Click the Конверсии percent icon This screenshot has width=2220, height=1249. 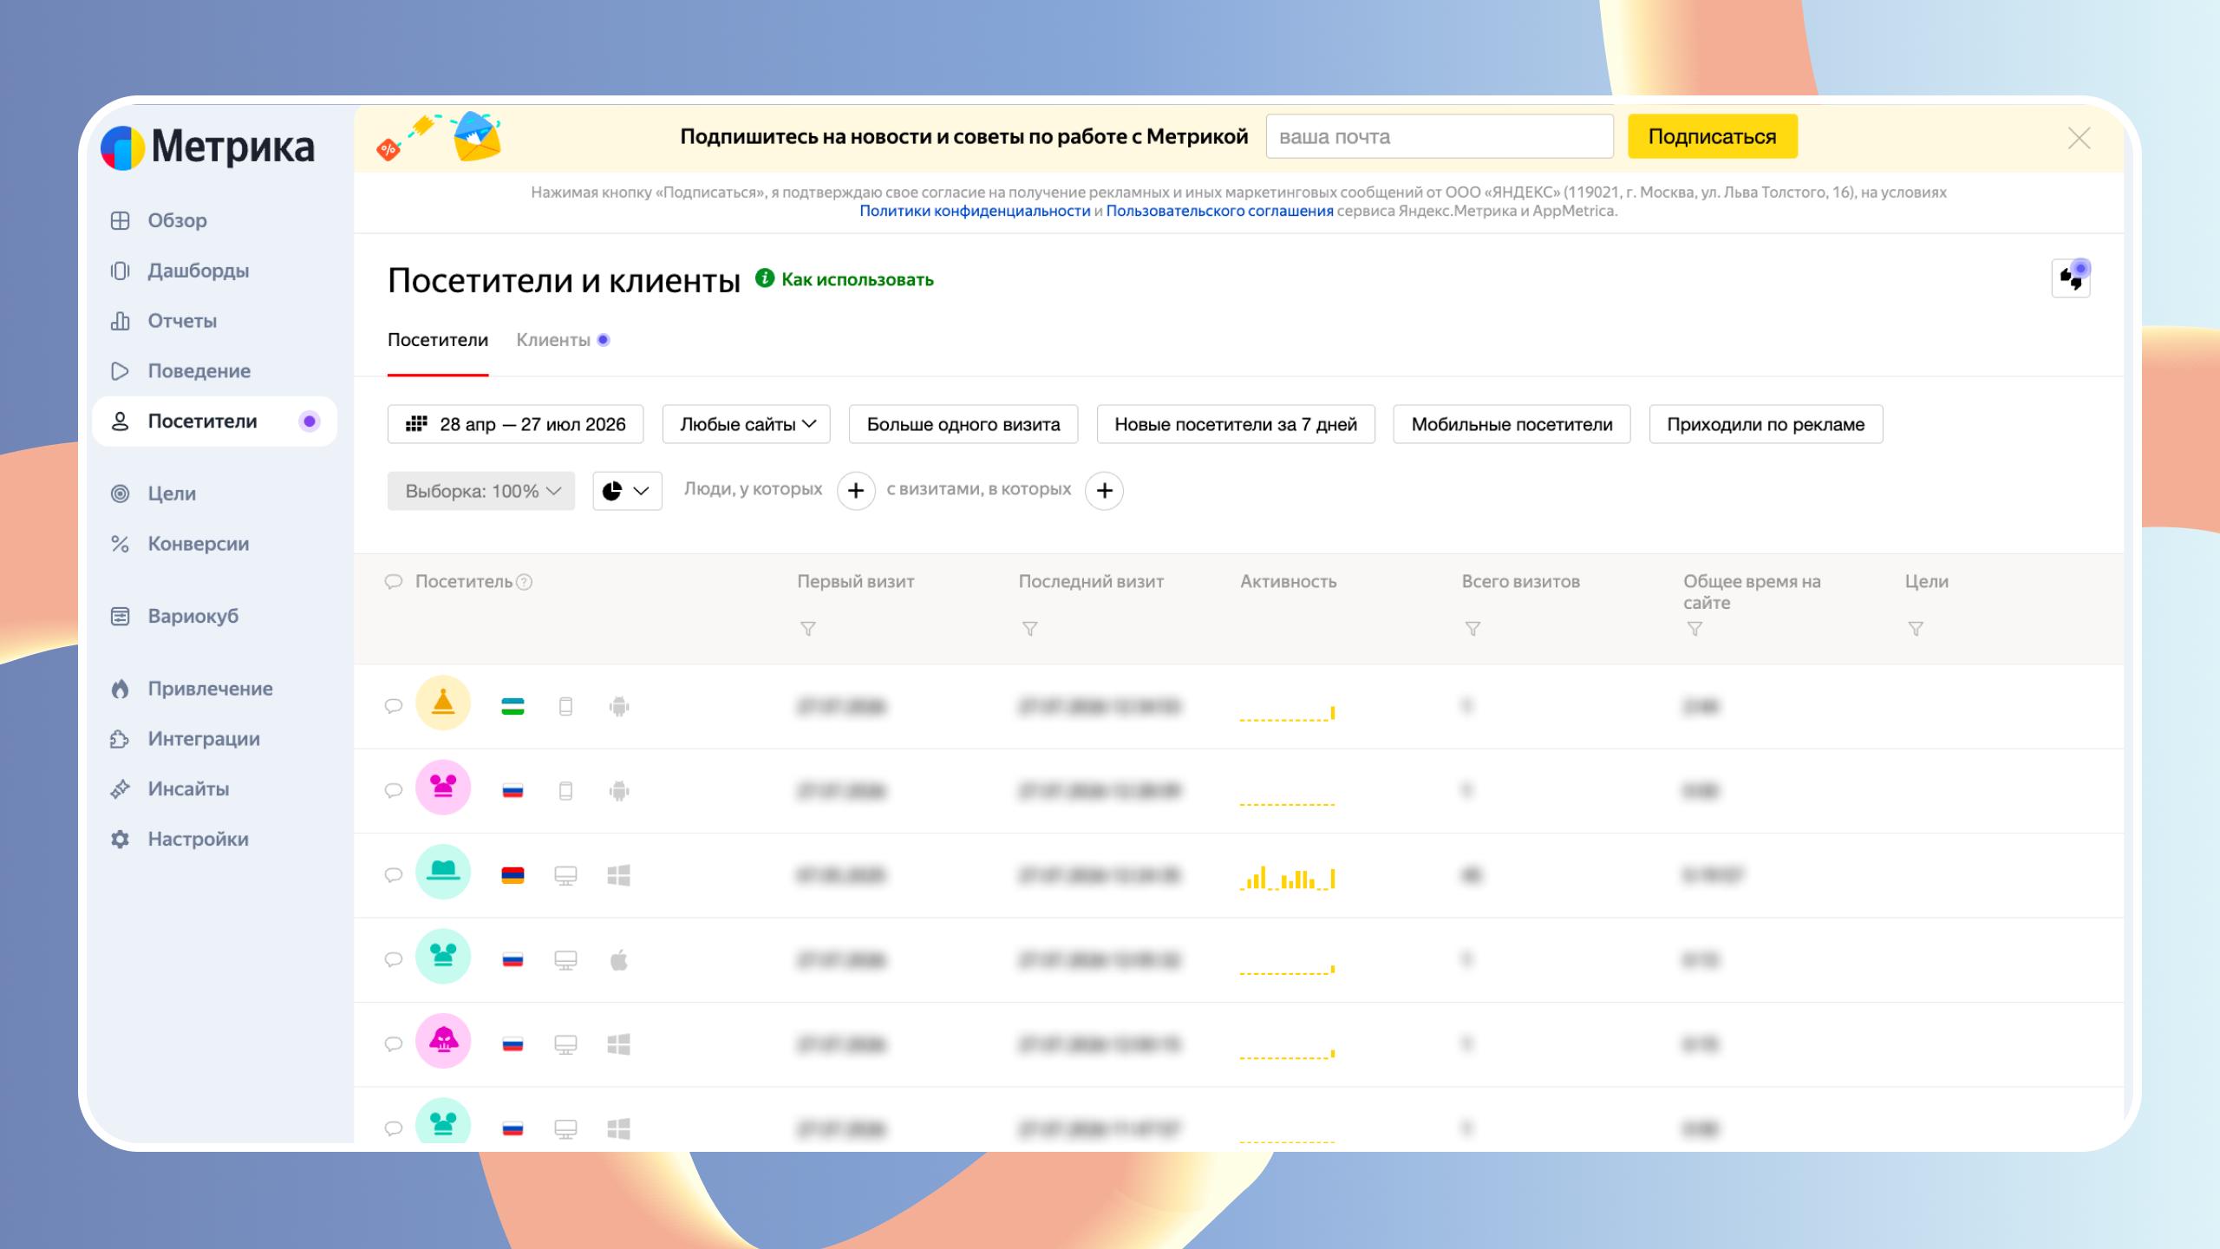coord(120,544)
